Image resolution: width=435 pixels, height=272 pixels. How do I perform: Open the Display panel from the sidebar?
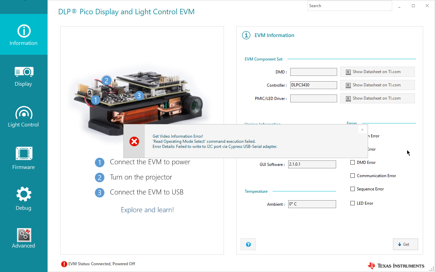[23, 71]
